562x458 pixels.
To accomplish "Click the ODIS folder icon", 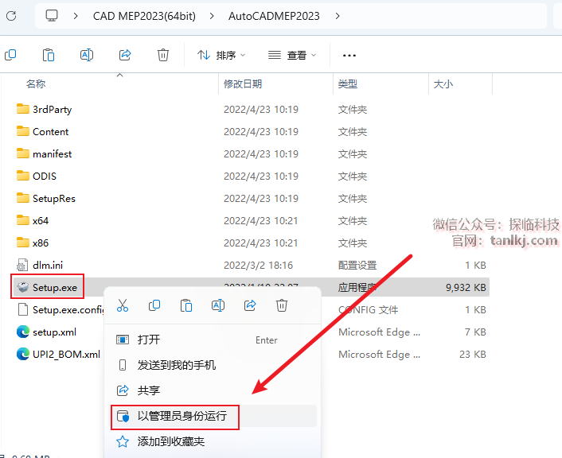I will click(x=23, y=176).
